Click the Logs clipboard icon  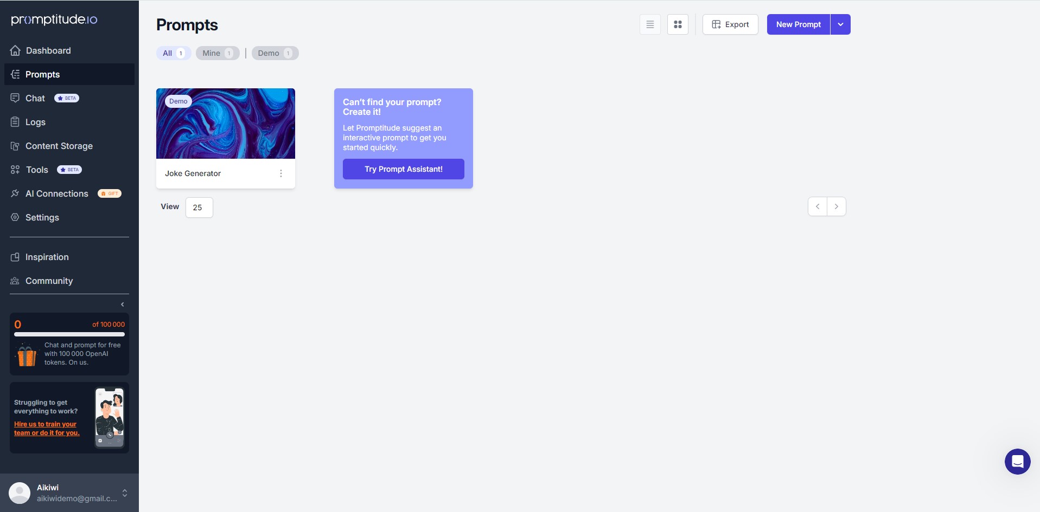(15, 122)
